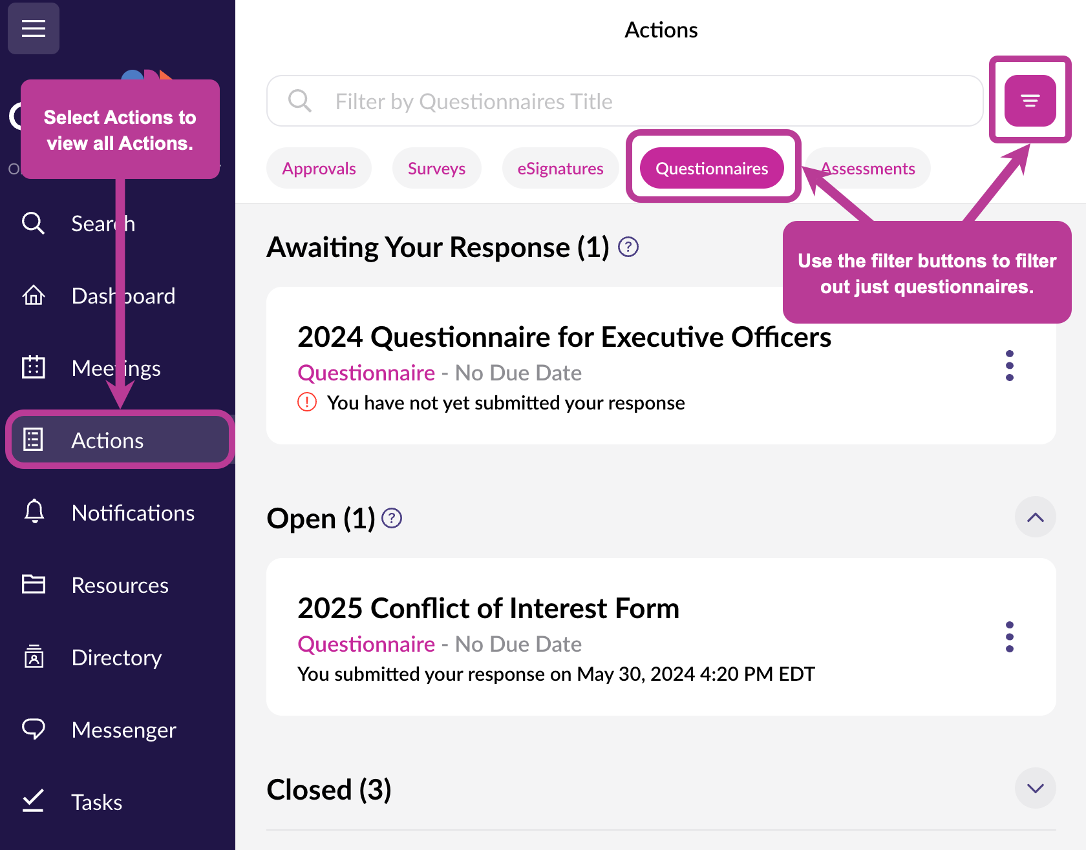Click the pink filter options icon
Screen dimensions: 1086x850
(1030, 101)
